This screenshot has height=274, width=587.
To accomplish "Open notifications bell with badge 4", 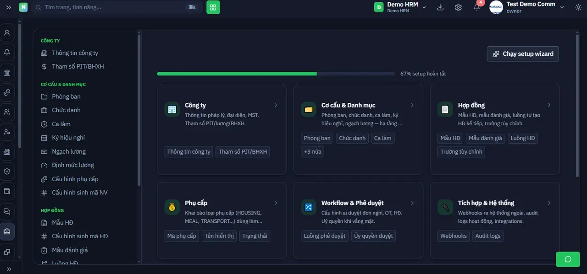I will 477,7.
